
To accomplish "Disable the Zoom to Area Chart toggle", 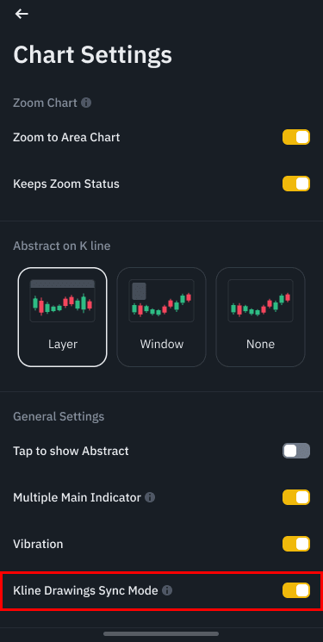I will coord(296,137).
